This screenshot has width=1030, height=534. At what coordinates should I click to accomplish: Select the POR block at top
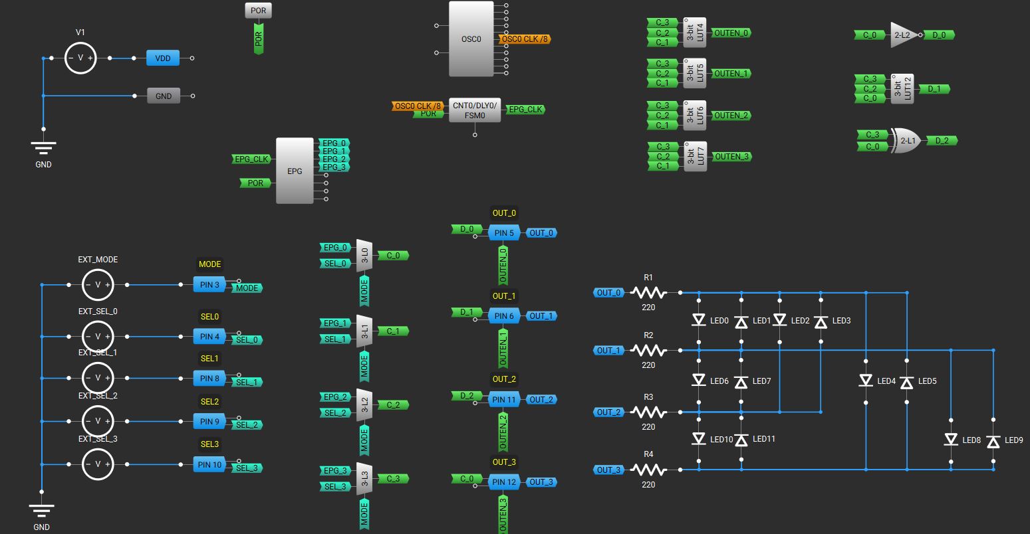coord(258,11)
